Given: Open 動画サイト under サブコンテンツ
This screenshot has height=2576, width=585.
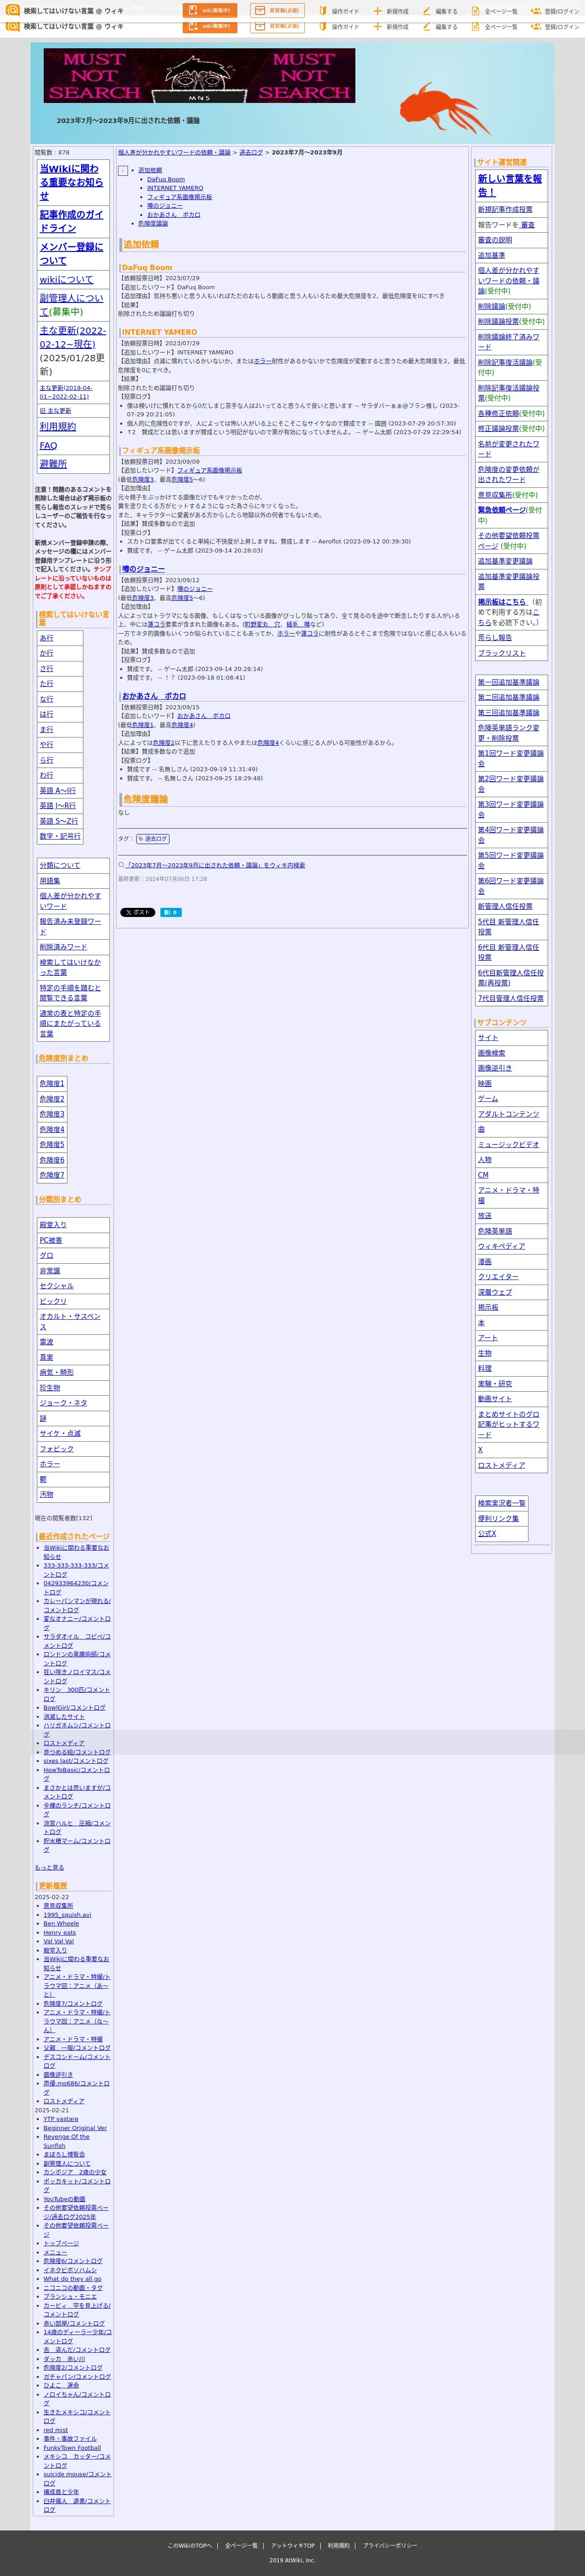Looking at the screenshot, I should (x=494, y=1399).
